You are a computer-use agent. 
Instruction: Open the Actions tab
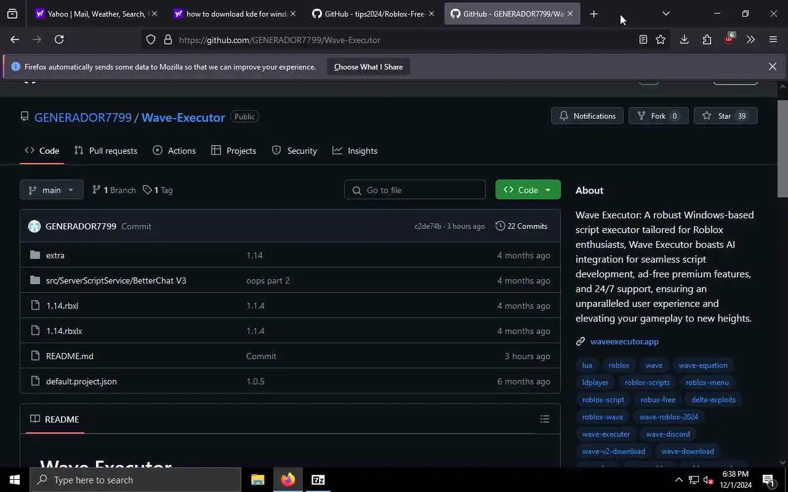tap(174, 151)
